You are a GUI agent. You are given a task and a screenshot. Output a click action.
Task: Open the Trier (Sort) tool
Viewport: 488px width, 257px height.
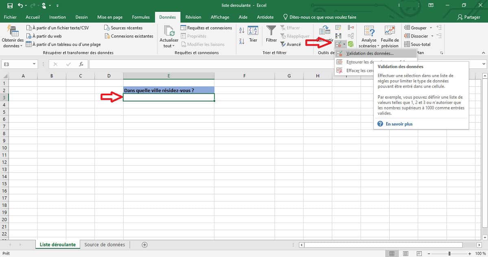[253, 36]
